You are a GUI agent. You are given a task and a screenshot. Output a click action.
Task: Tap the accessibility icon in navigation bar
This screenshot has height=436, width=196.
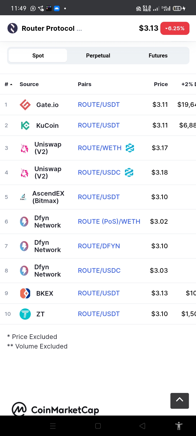[179, 426]
